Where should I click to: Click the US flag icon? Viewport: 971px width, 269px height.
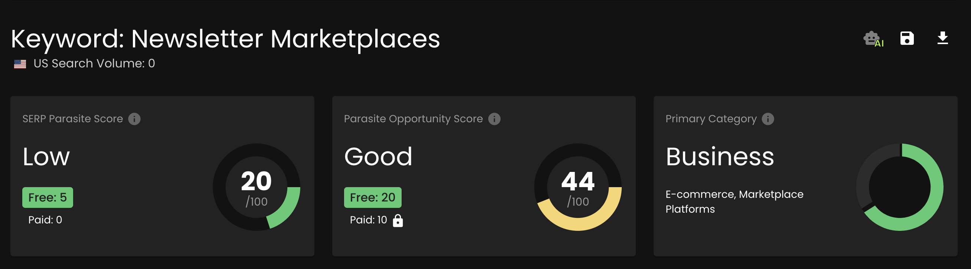(x=20, y=64)
